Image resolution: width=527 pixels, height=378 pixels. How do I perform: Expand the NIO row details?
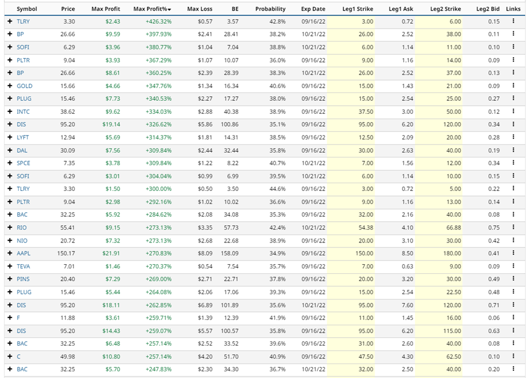tap(10, 241)
